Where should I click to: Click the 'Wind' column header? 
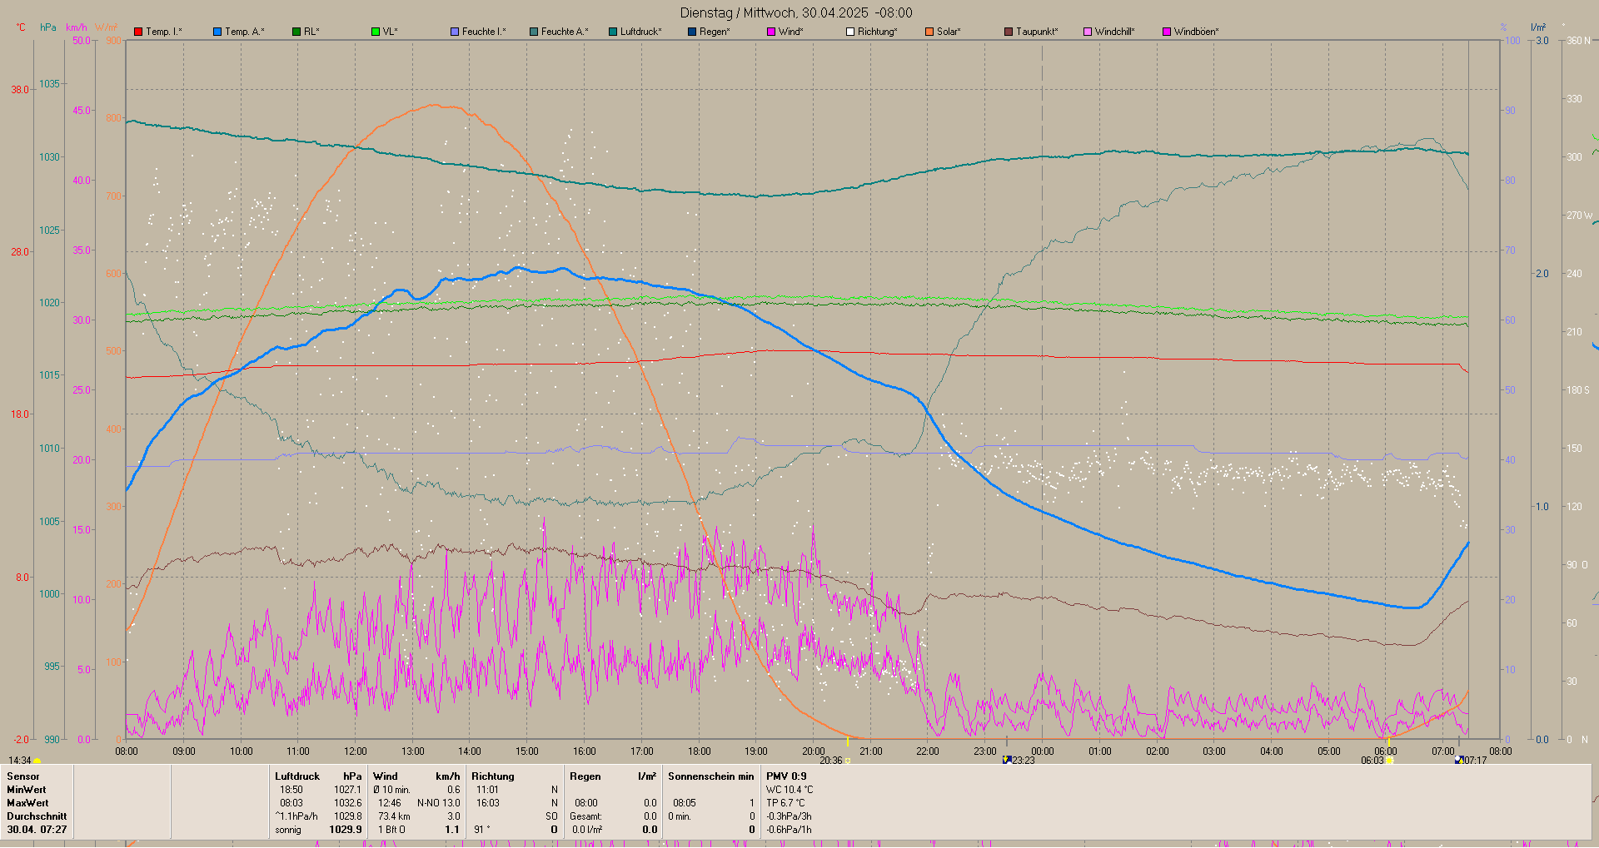tap(386, 776)
